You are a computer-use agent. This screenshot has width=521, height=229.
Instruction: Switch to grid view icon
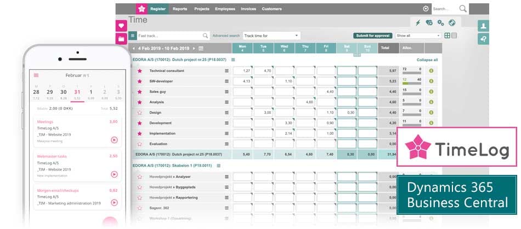click(x=447, y=36)
